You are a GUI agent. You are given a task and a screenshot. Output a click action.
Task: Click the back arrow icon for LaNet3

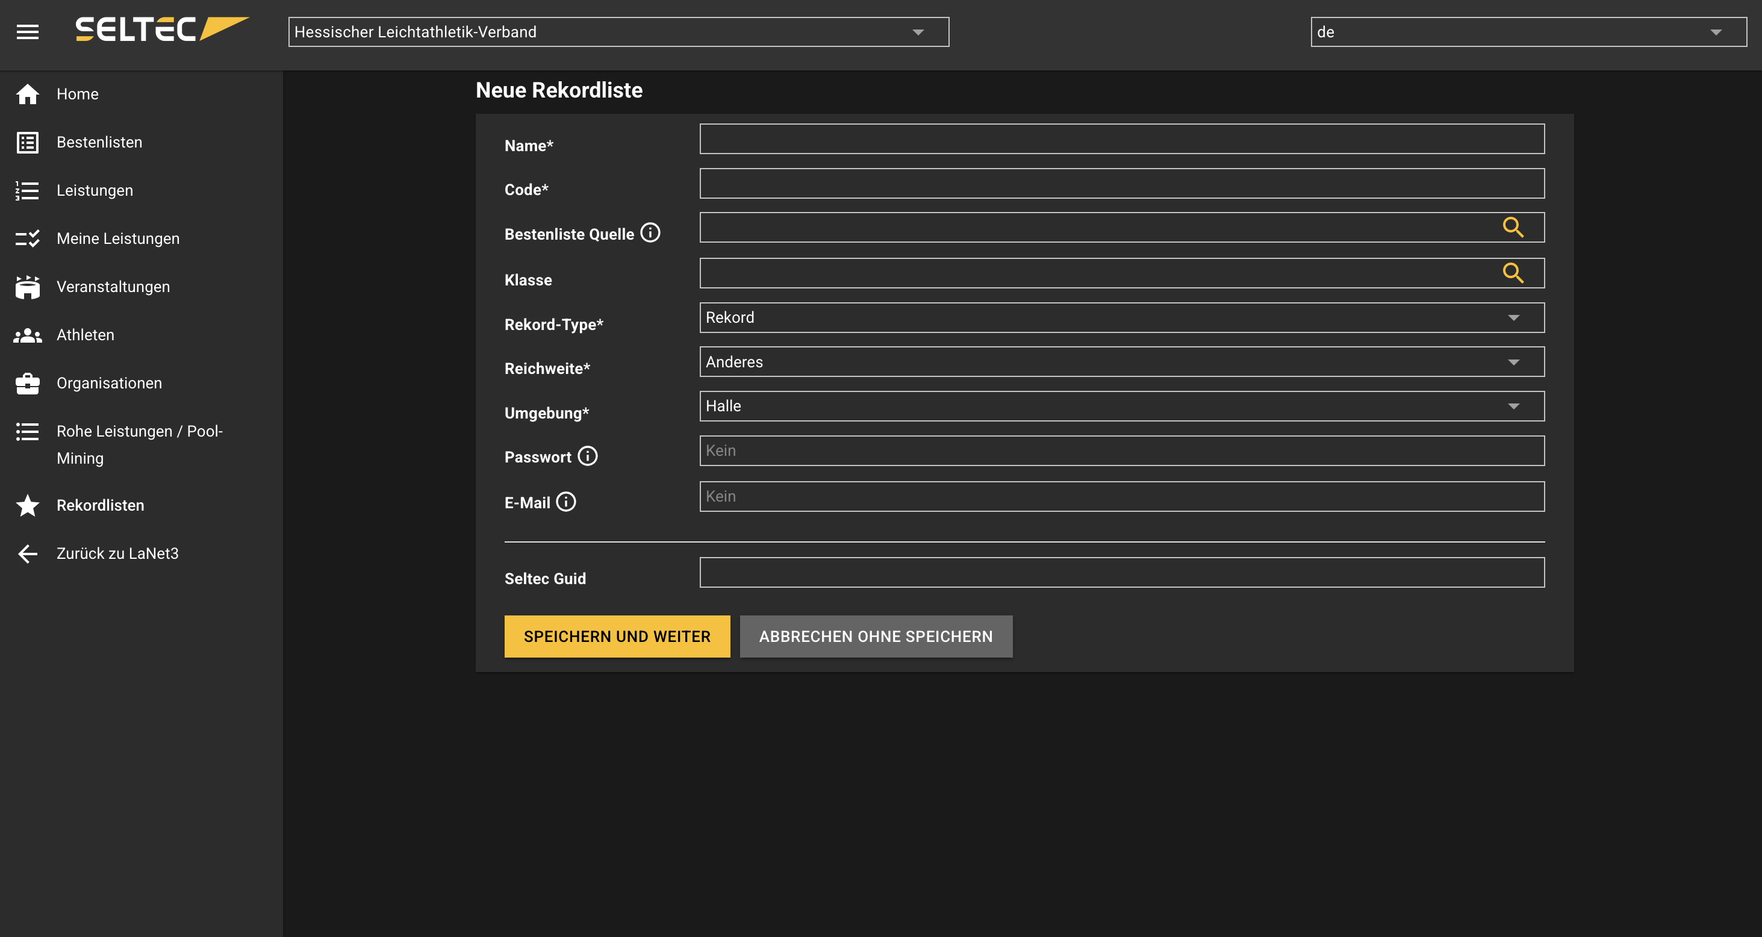tap(27, 553)
